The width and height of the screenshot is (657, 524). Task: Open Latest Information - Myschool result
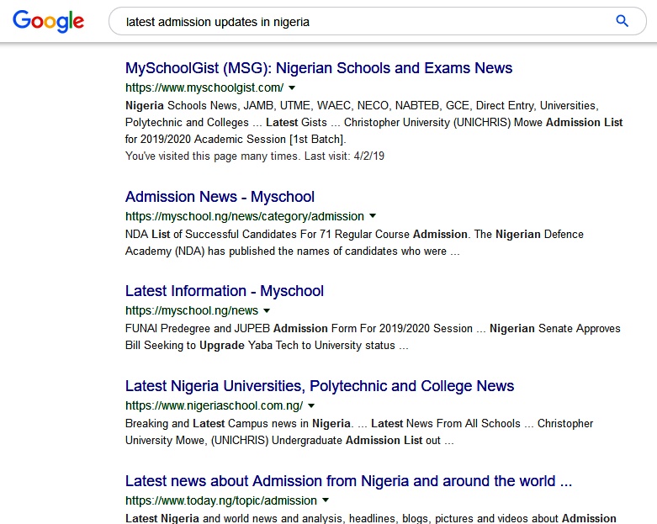[224, 291]
